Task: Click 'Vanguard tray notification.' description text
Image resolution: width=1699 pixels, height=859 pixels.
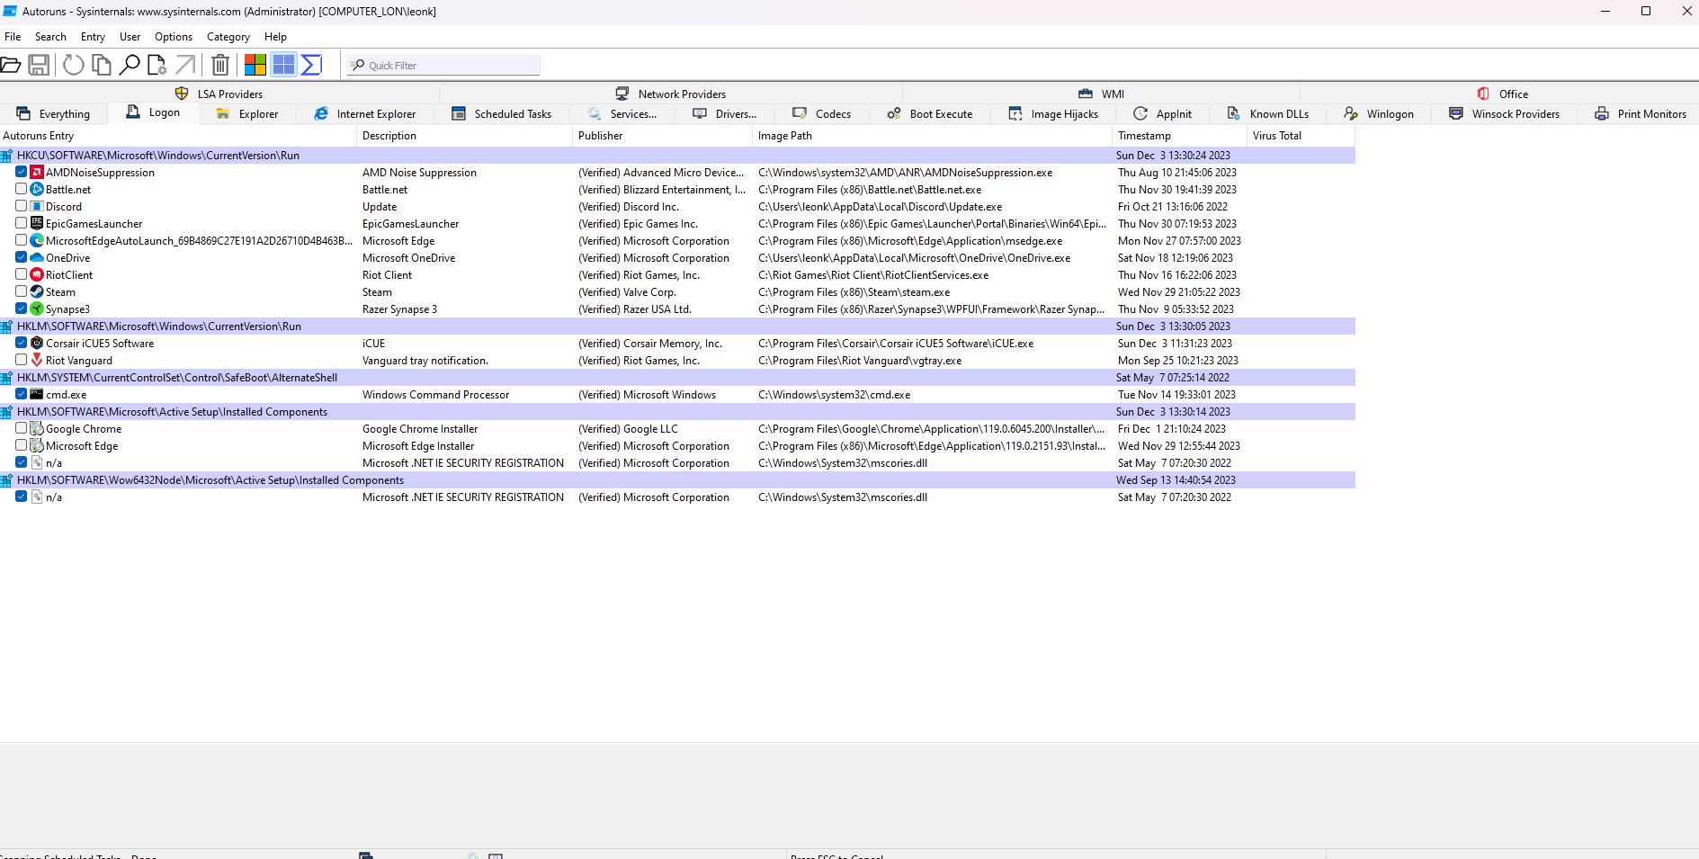Action: 425,361
